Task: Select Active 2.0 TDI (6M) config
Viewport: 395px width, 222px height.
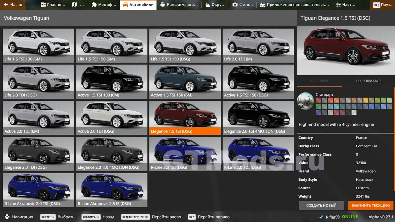Action: pos(39,118)
